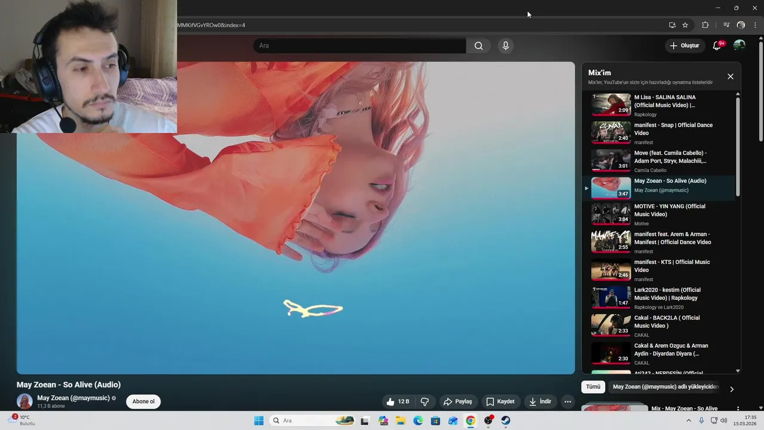
Task: Select May Zoean - So Alive playlist row
Action: point(659,188)
